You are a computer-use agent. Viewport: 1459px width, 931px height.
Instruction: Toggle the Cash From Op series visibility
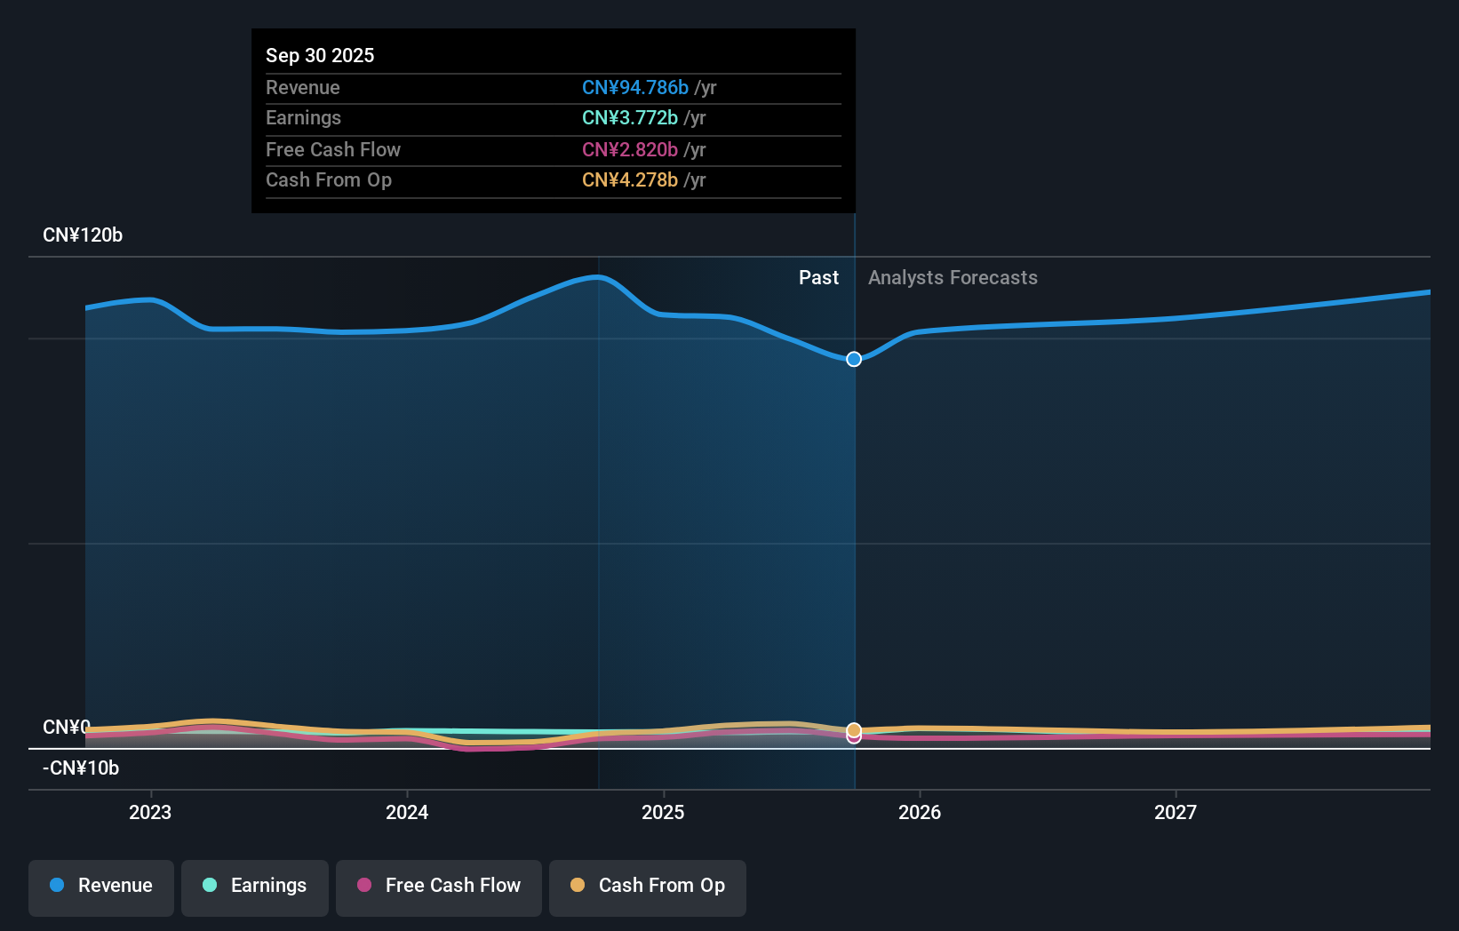[647, 887]
